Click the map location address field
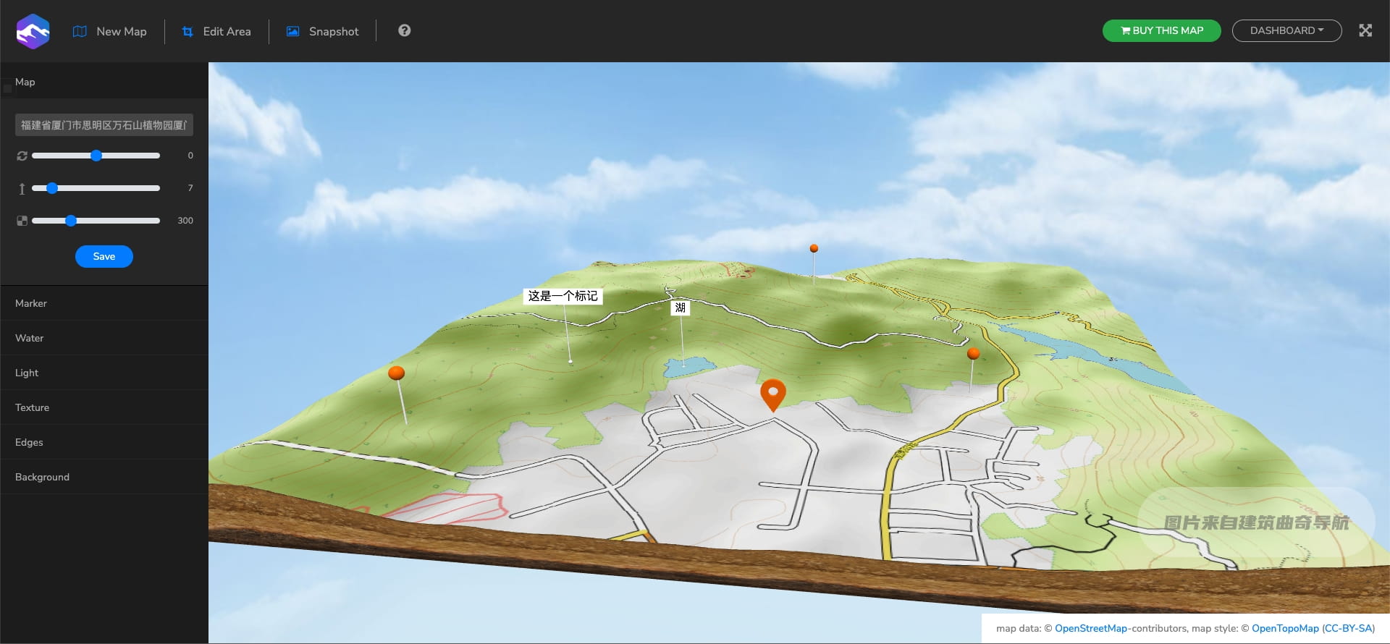This screenshot has height=644, width=1390. pos(104,125)
